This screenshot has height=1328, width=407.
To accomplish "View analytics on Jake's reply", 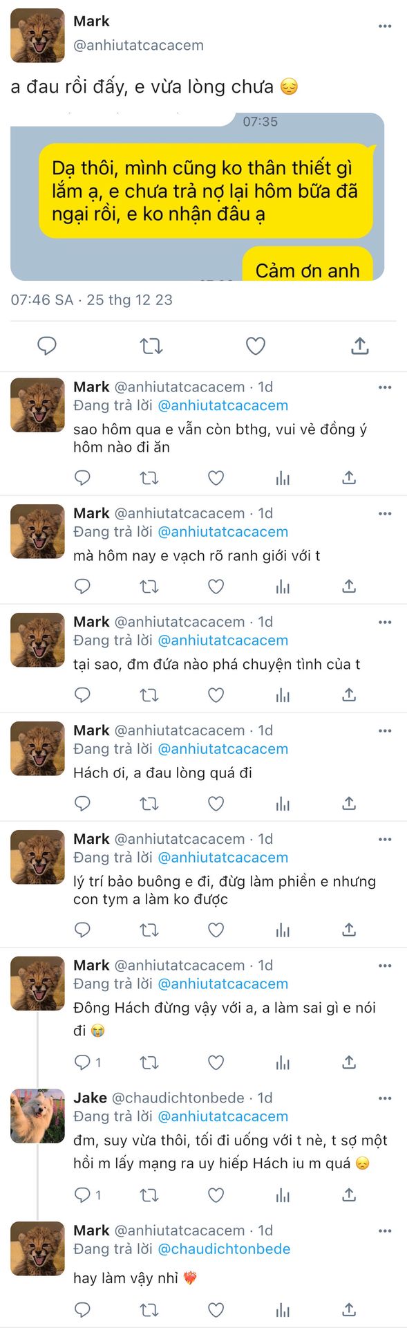I will click(x=283, y=1195).
